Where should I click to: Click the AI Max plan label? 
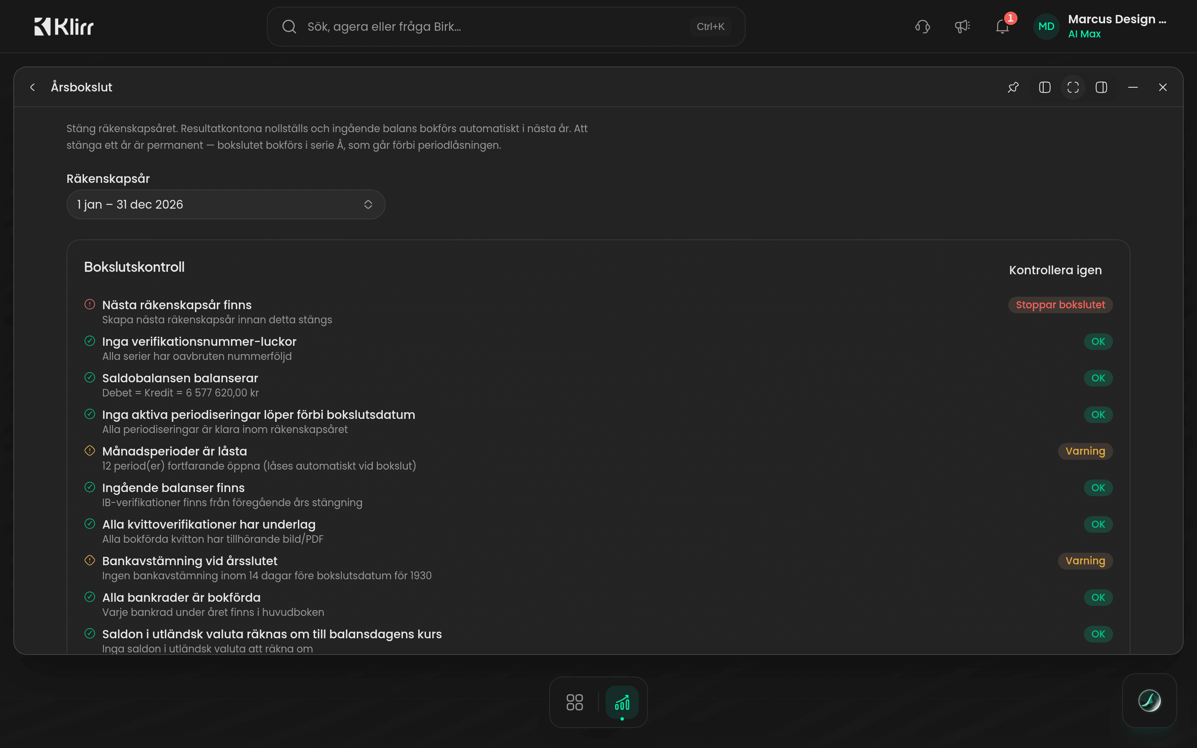(x=1084, y=34)
